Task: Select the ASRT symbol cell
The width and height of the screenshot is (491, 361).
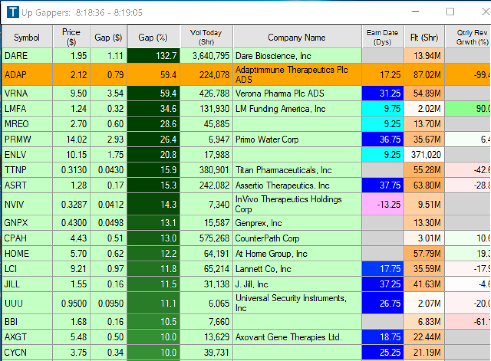Action: (x=27, y=185)
